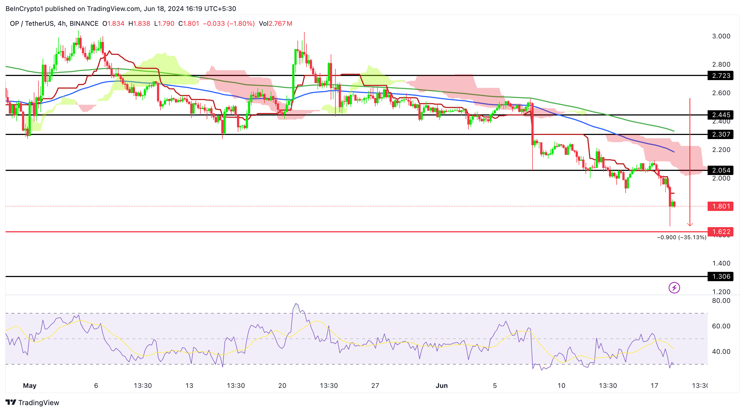Click the TradingView logo at the bottom
This screenshot has height=412, width=745.
coord(32,402)
